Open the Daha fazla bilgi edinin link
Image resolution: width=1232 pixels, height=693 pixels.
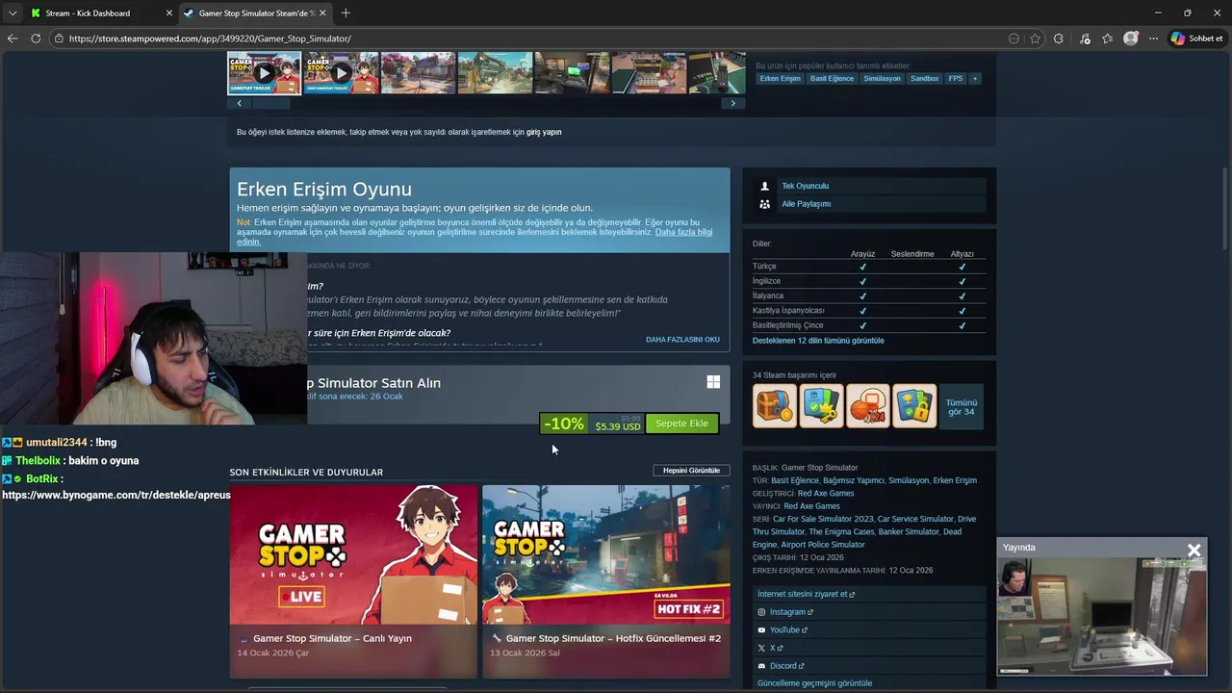683,232
